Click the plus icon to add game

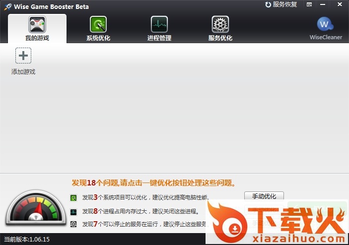[23, 56]
